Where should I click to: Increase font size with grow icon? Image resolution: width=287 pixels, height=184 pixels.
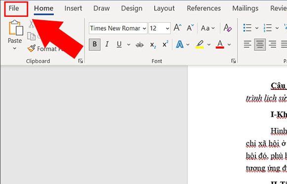point(177,28)
